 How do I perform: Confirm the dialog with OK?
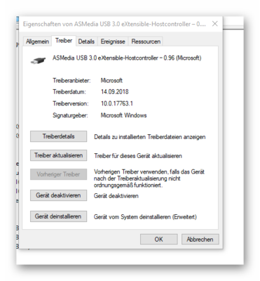coord(158,240)
